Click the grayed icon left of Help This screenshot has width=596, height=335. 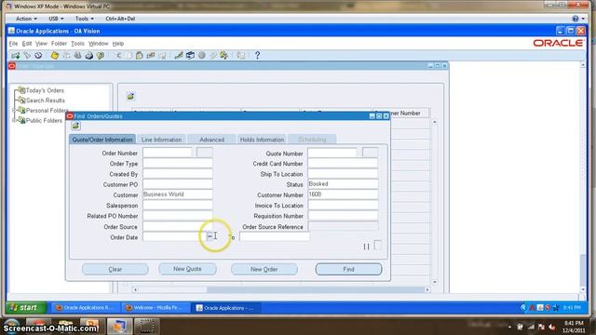coord(241,56)
